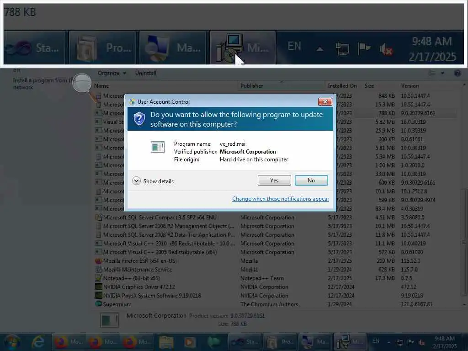
Task: Click Yes in the User Account Control dialog
Action: (x=274, y=180)
